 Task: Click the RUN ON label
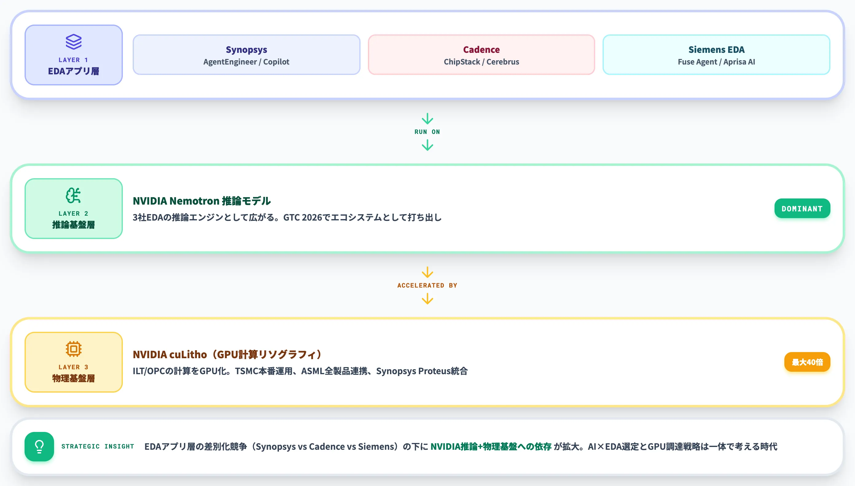pyautogui.click(x=427, y=132)
